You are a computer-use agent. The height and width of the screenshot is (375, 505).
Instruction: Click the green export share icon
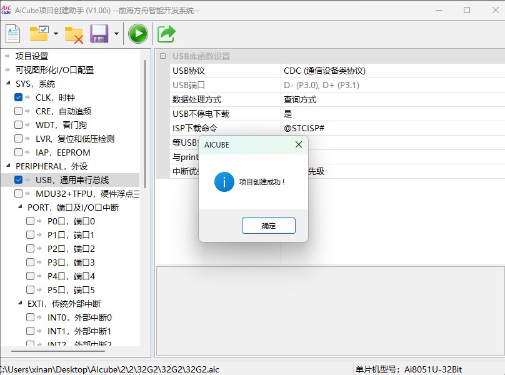[166, 34]
